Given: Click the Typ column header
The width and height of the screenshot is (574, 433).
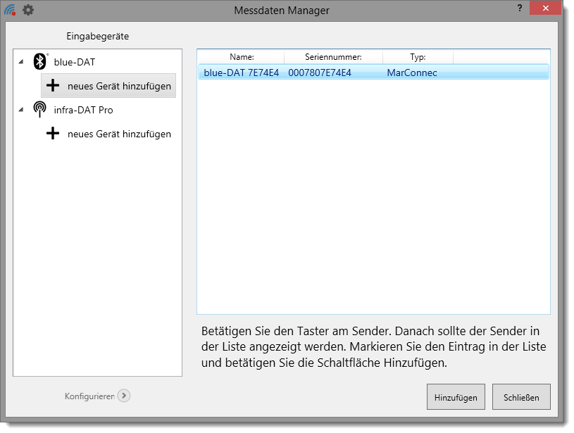Looking at the screenshot, I should coord(418,57).
